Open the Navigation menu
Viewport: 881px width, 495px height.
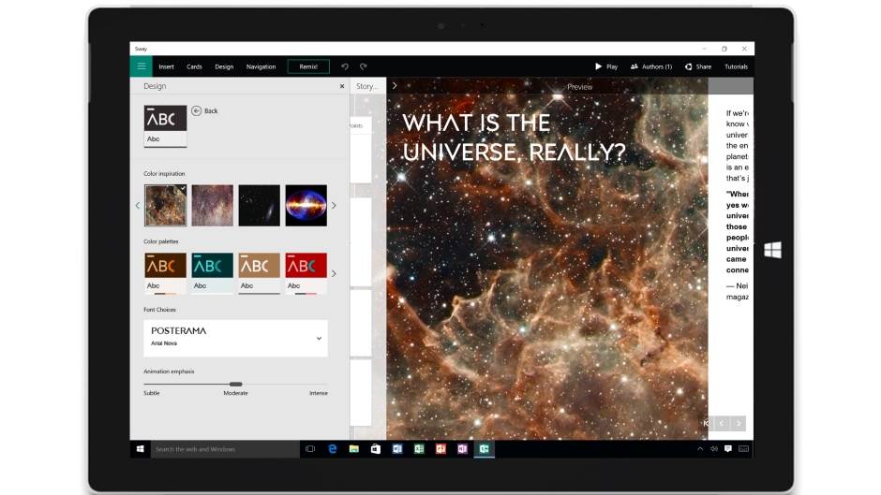(261, 66)
